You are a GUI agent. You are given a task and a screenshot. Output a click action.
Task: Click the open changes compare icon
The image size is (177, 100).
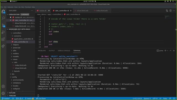coord(167,11)
